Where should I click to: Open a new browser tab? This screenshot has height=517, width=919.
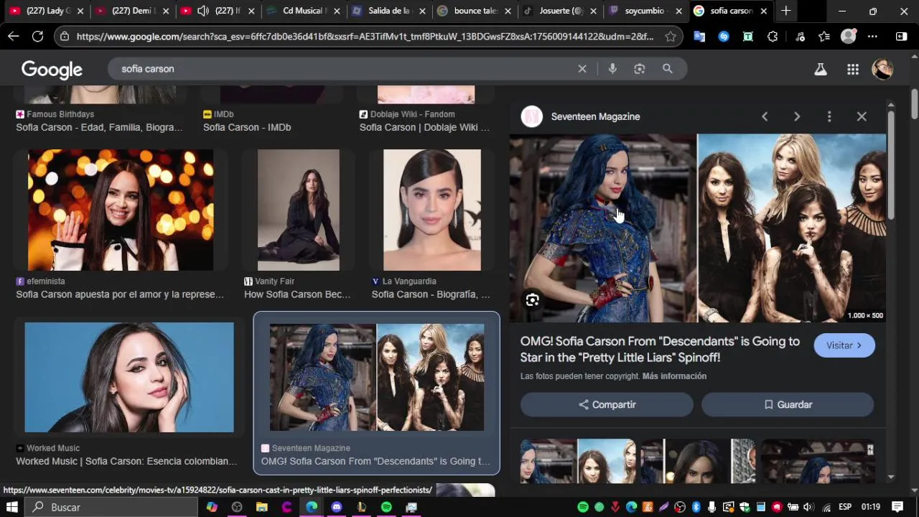[x=786, y=11]
